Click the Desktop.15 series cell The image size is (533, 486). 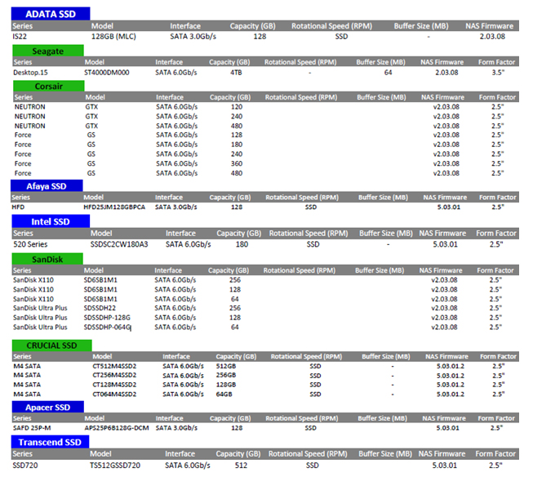tap(30, 73)
